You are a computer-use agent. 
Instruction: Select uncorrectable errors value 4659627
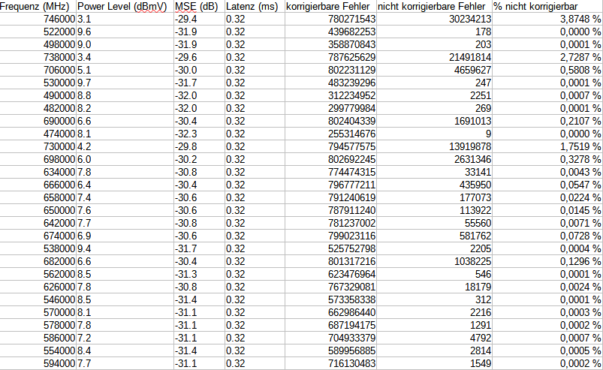point(435,71)
